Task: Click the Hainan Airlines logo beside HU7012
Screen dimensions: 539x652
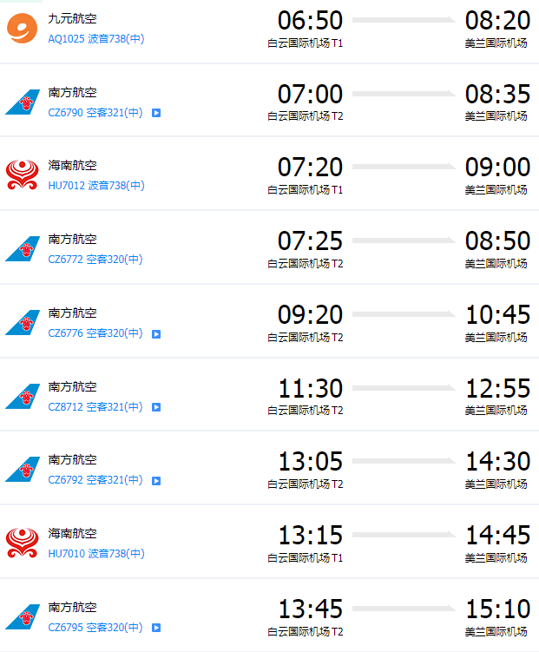Action: pos(22,175)
